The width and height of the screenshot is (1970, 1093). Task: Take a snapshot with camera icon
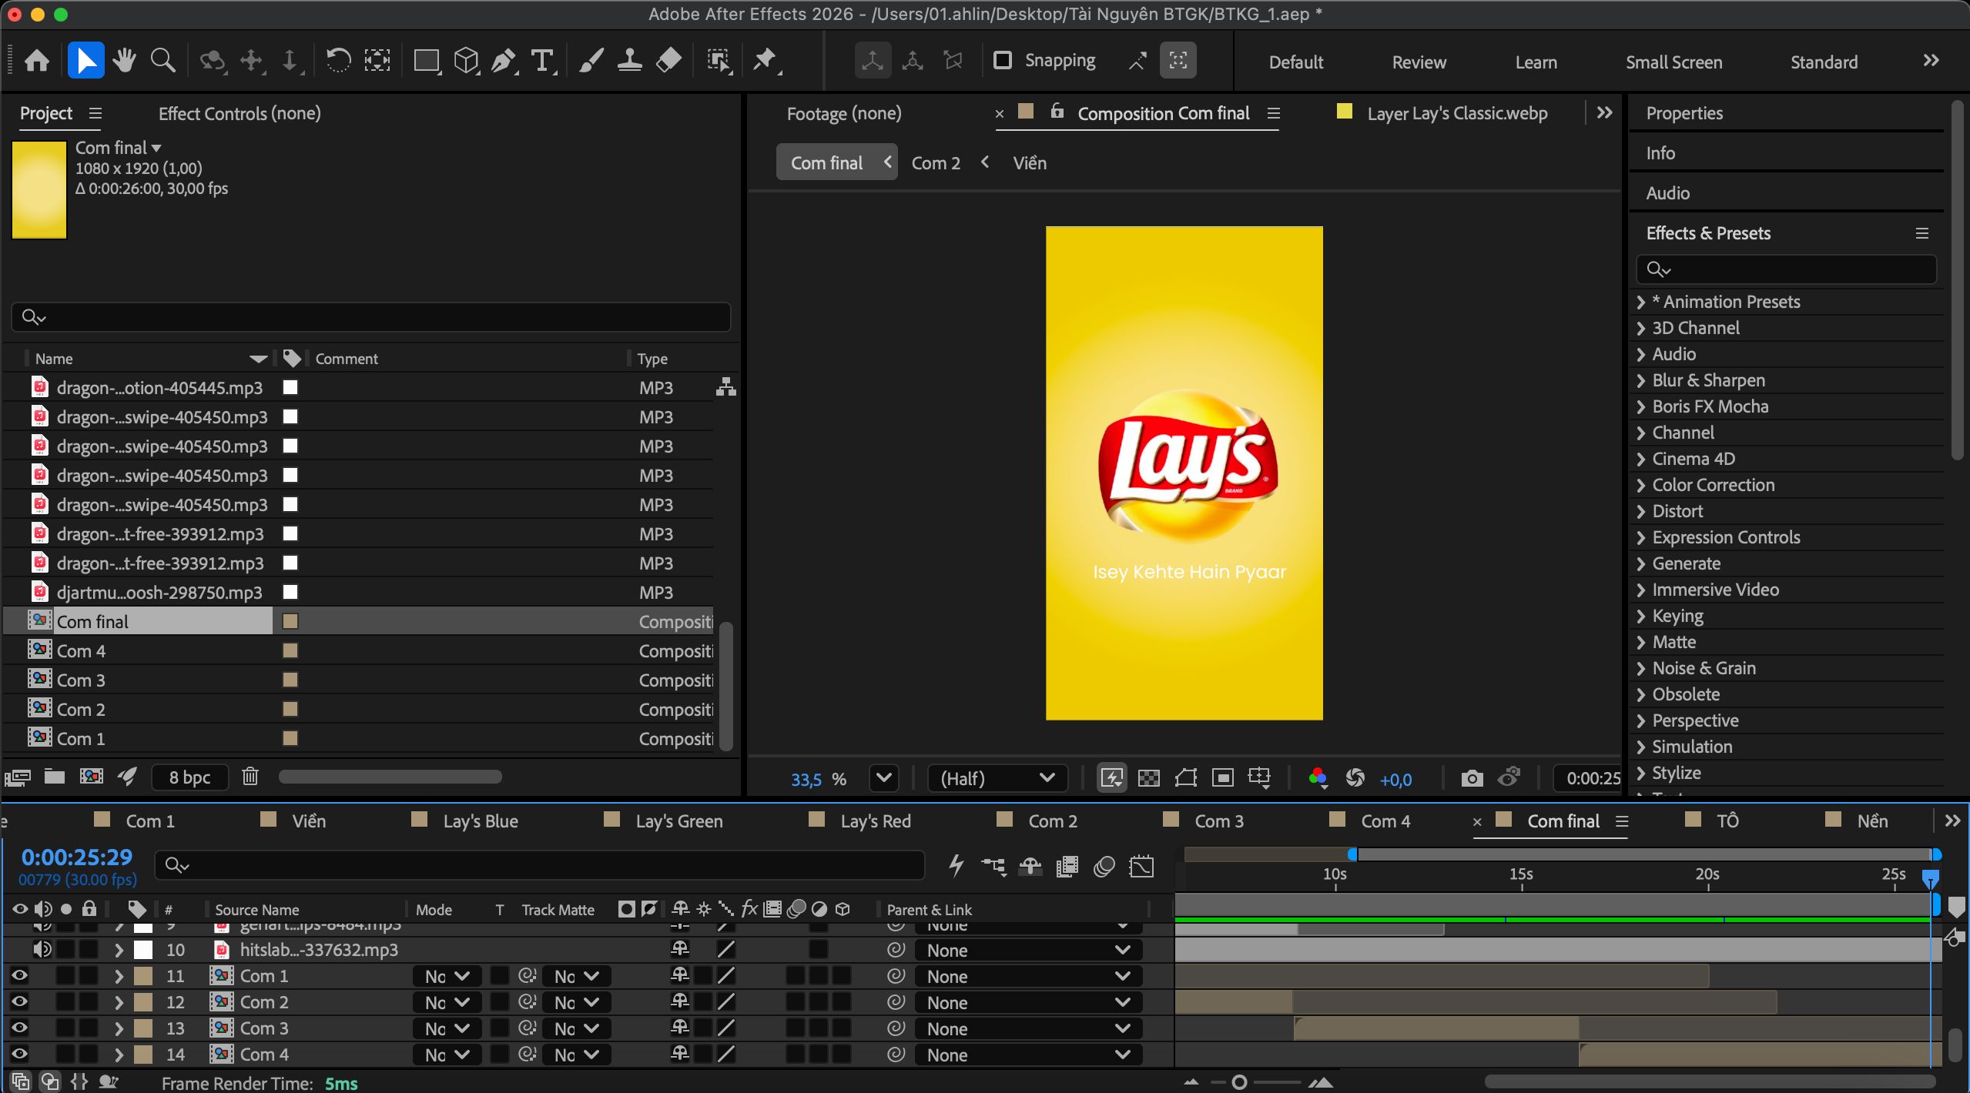1472,778
